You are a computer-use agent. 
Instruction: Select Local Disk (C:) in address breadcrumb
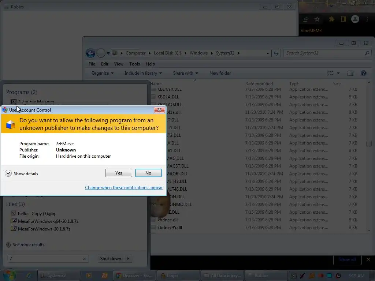coord(167,53)
